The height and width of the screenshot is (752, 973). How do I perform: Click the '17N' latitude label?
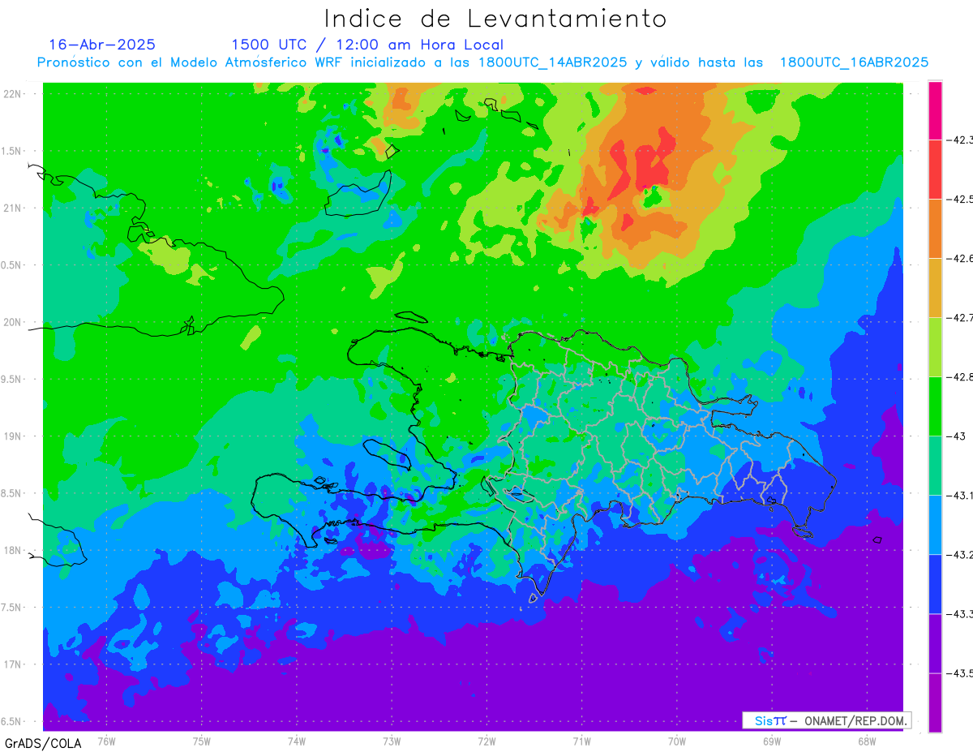click(13, 664)
